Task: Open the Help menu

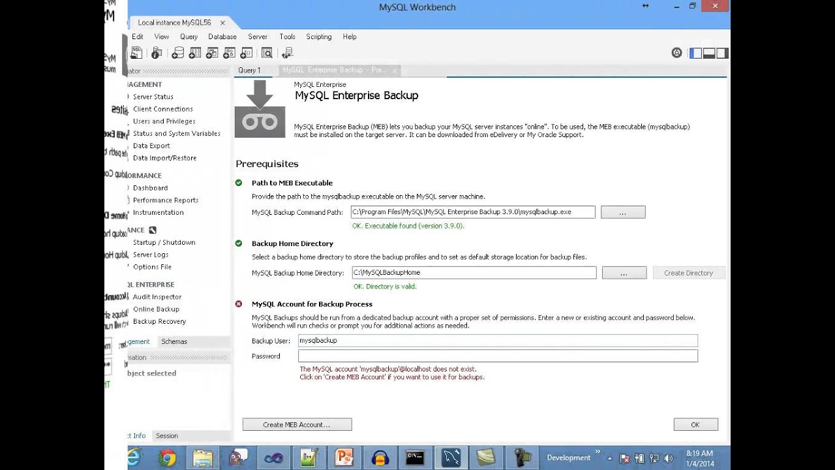Action: tap(350, 37)
